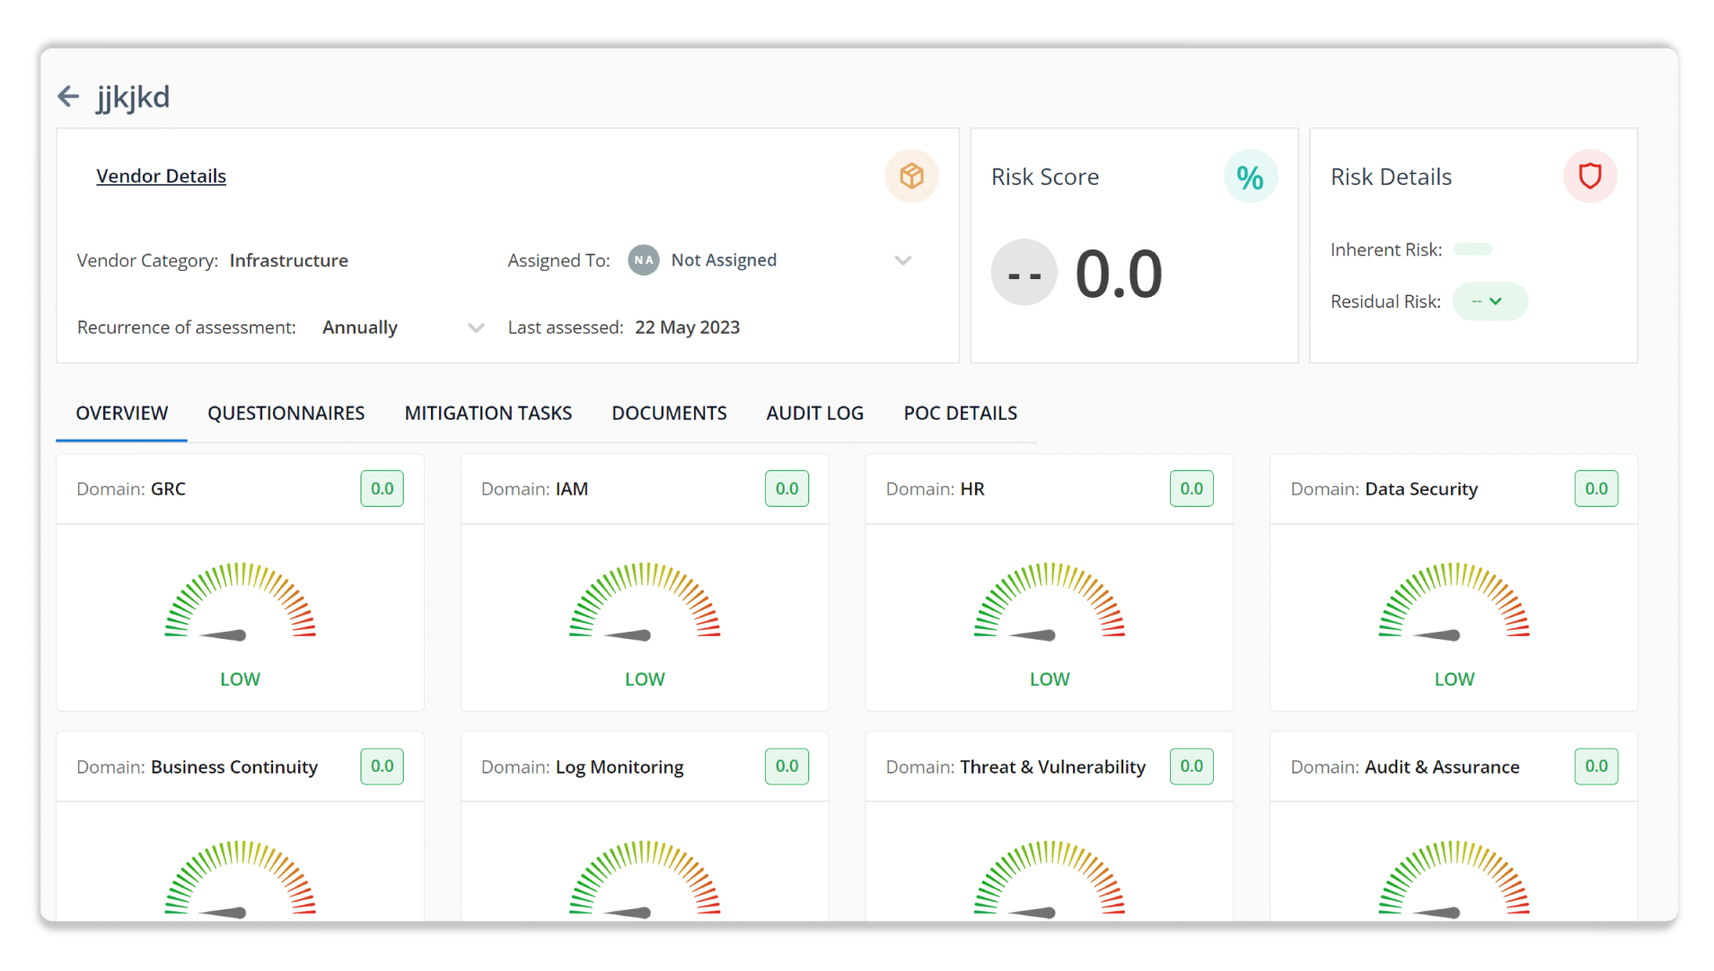1714x971 pixels.
Task: Click the Domain: HR heading
Action: point(935,489)
